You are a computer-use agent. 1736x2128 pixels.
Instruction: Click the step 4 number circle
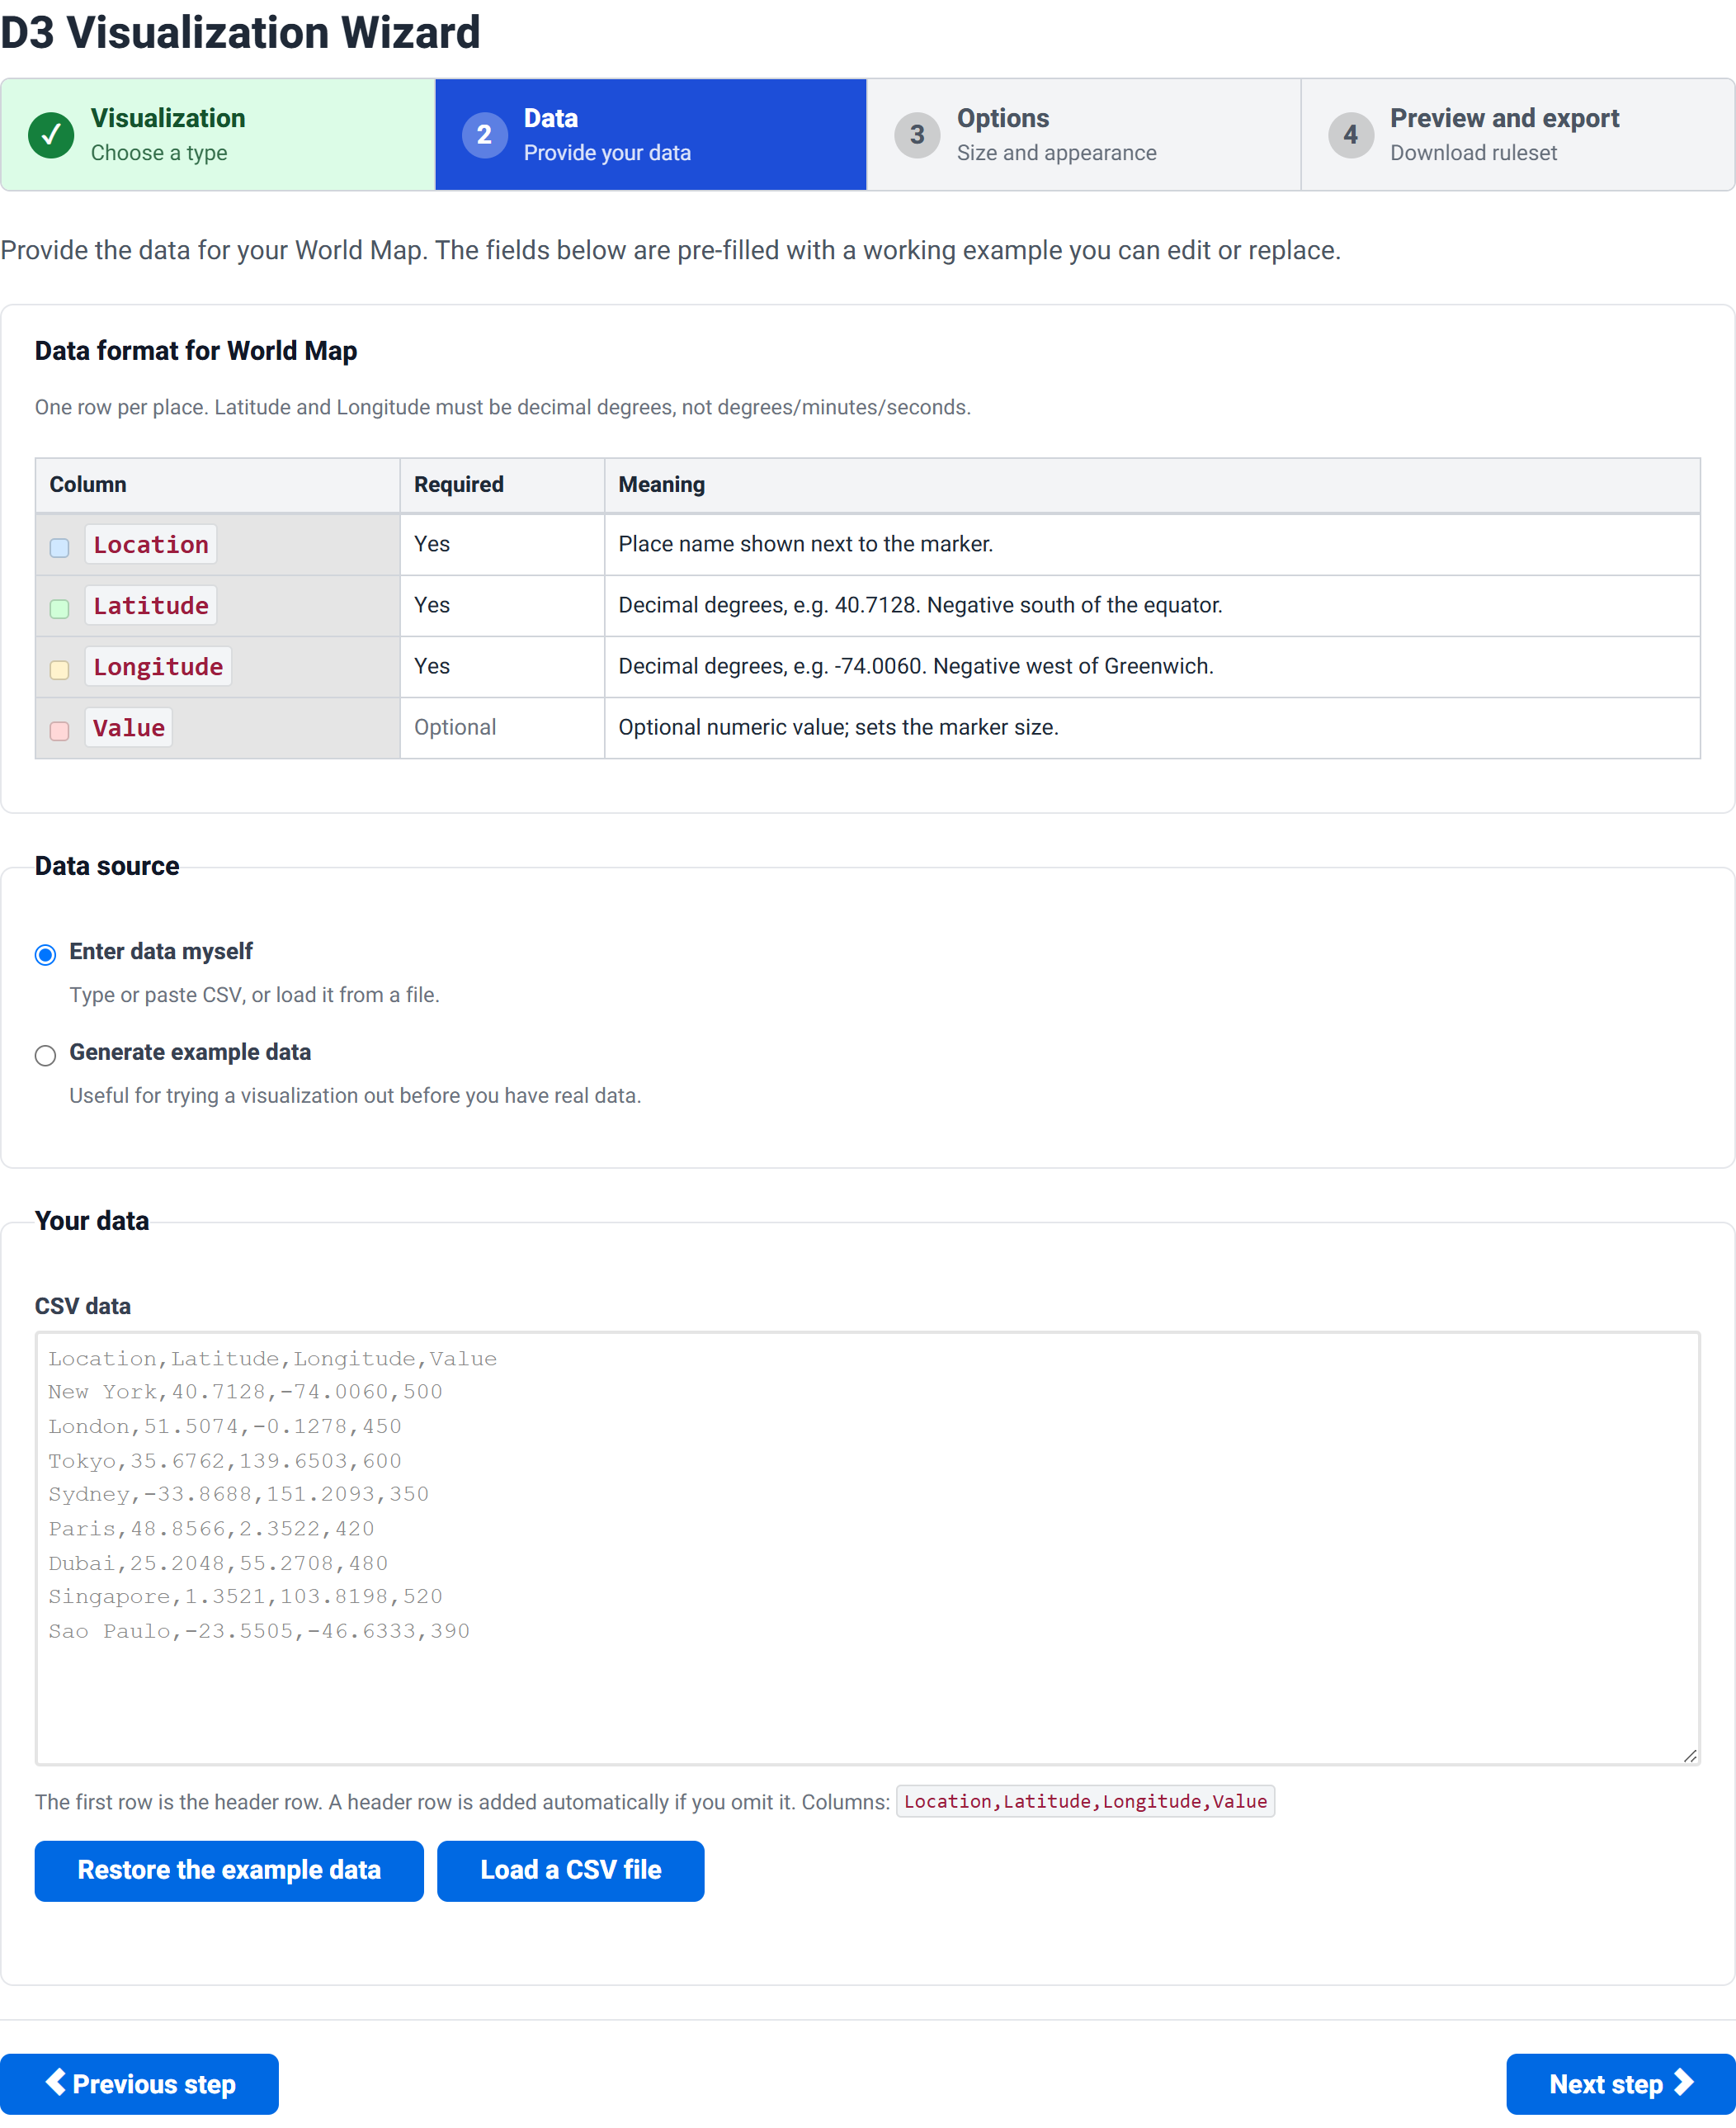[1350, 135]
